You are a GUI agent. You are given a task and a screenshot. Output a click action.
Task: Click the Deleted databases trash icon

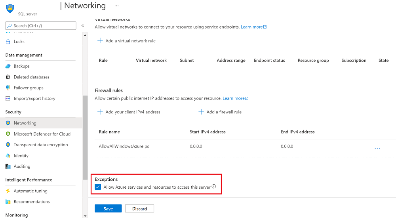pyautogui.click(x=8, y=77)
